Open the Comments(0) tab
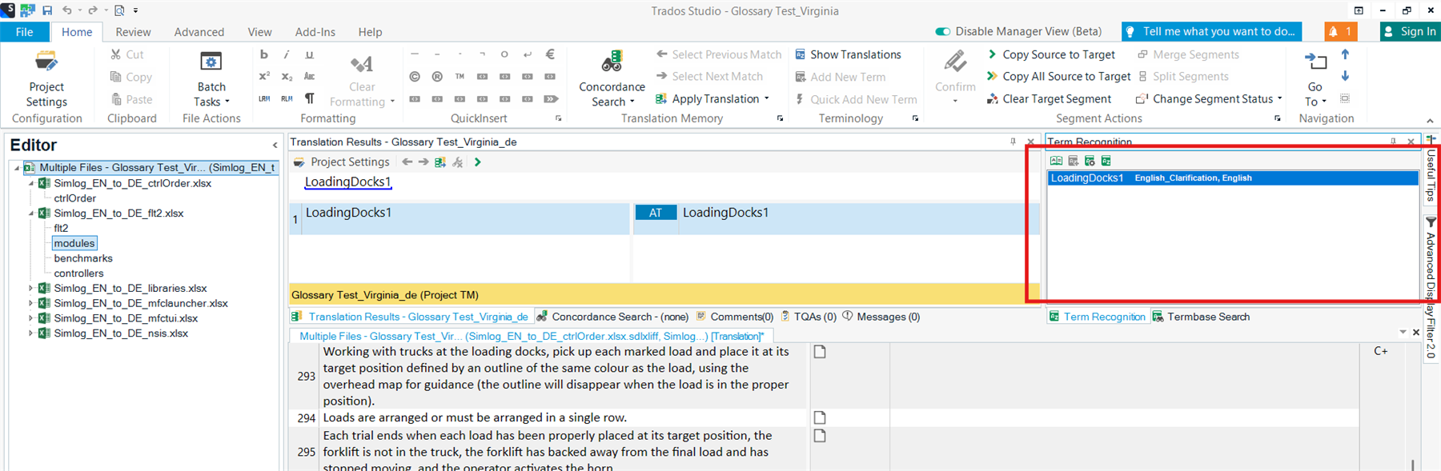This screenshot has width=1441, height=471. pos(735,317)
